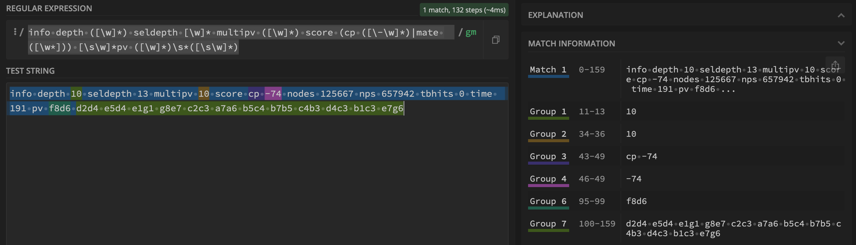The width and height of the screenshot is (856, 245).
Task: Click the Match Information header title
Action: pos(571,44)
